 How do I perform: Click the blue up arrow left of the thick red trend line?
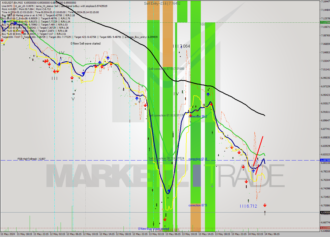pyautogui.click(x=253, y=171)
